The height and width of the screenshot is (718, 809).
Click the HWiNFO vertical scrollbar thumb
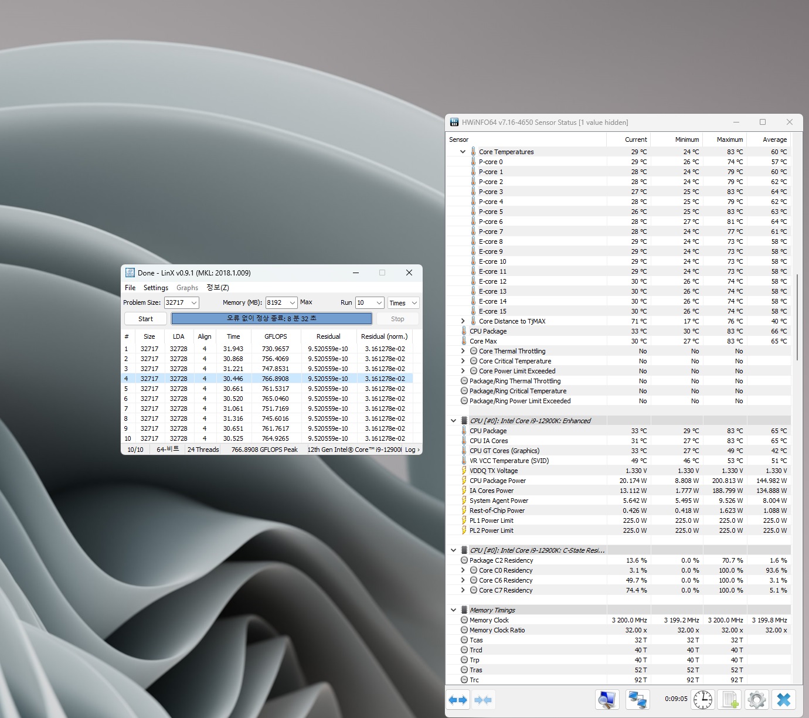[x=797, y=317]
